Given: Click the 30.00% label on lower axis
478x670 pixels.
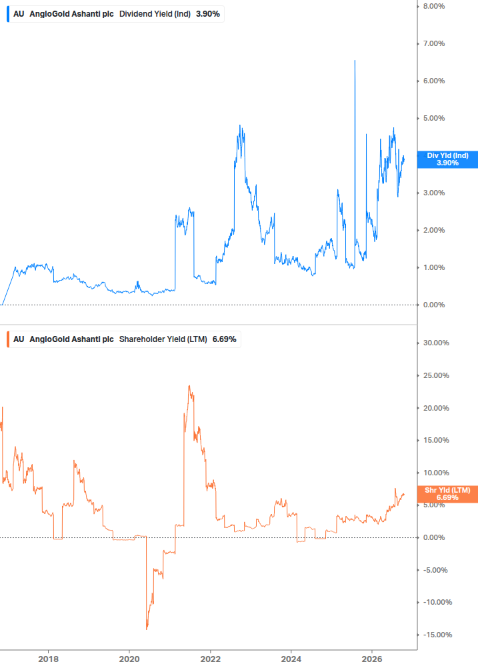Looking at the screenshot, I should coord(436,343).
